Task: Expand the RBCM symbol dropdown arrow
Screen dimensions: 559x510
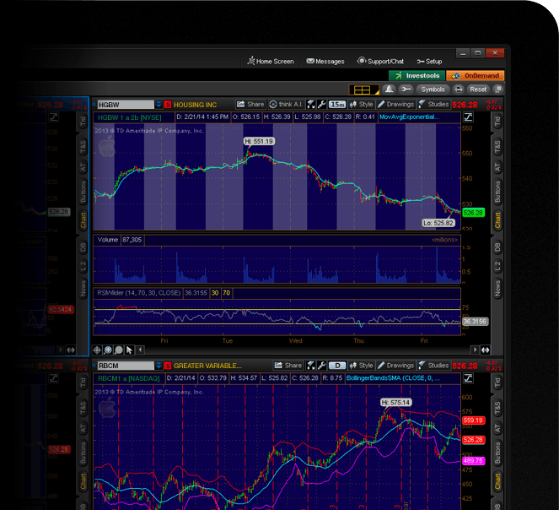Action: coord(159,366)
